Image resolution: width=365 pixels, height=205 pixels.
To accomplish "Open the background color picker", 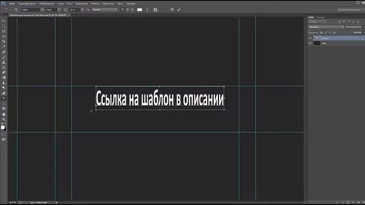I will pyautogui.click(x=5, y=129).
